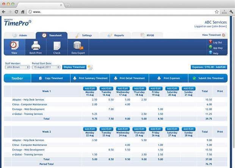Click the Log Out icon

click(211, 42)
